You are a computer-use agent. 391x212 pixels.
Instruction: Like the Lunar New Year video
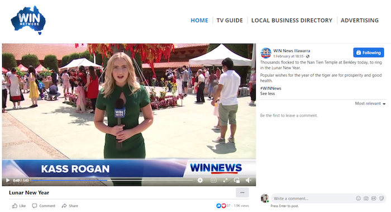tap(19, 206)
